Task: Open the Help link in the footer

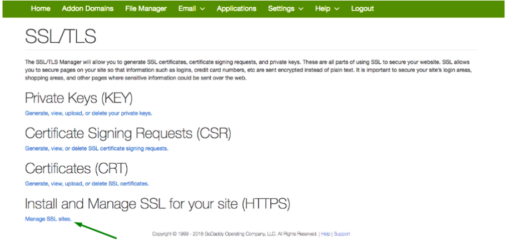Action: (x=326, y=234)
